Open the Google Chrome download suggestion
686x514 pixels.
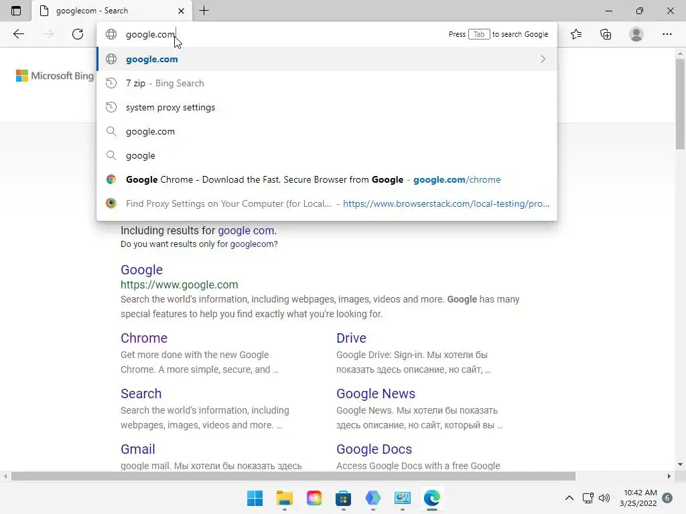327,179
